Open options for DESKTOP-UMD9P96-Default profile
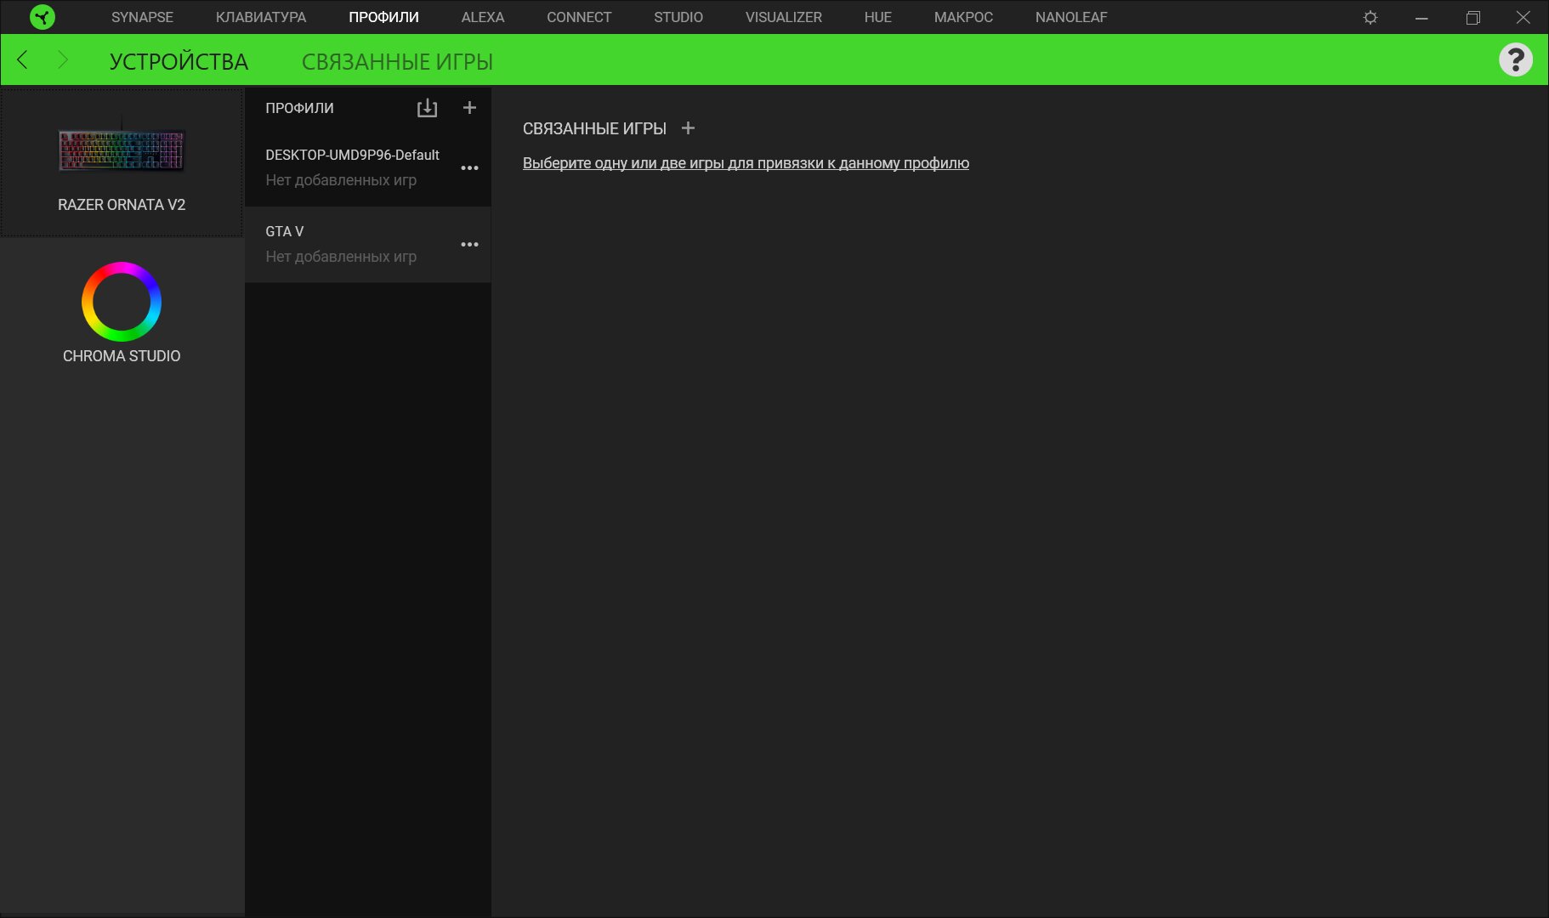The image size is (1549, 918). tap(469, 168)
